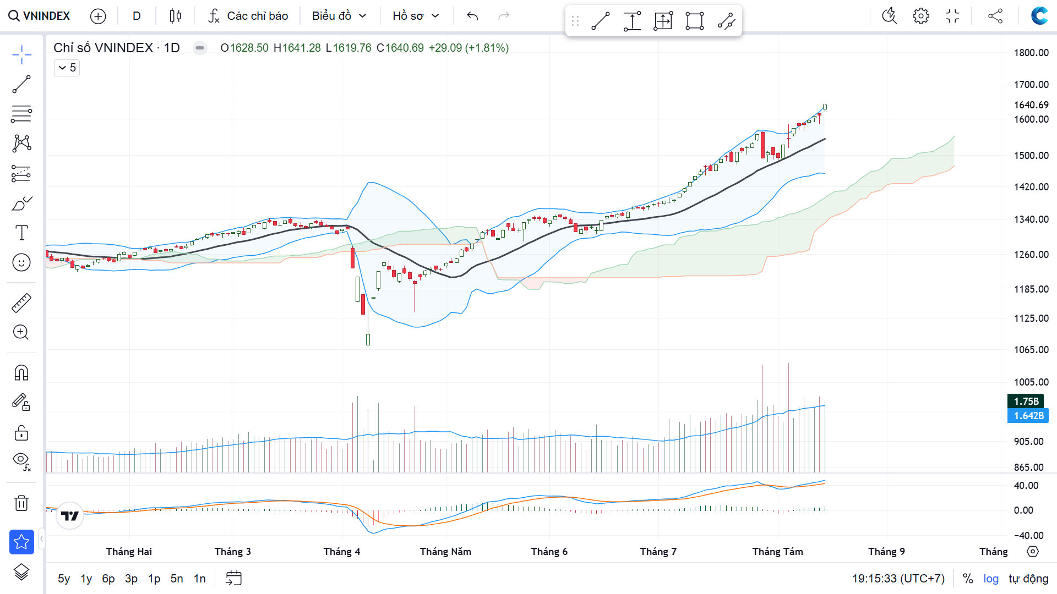Viewport: 1057px width, 594px height.
Task: Expand the Biểu đồ dropdown
Action: 339,16
